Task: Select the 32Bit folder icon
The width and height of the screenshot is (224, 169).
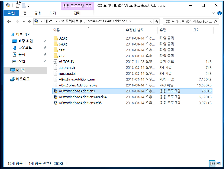Action: [x=56, y=38]
